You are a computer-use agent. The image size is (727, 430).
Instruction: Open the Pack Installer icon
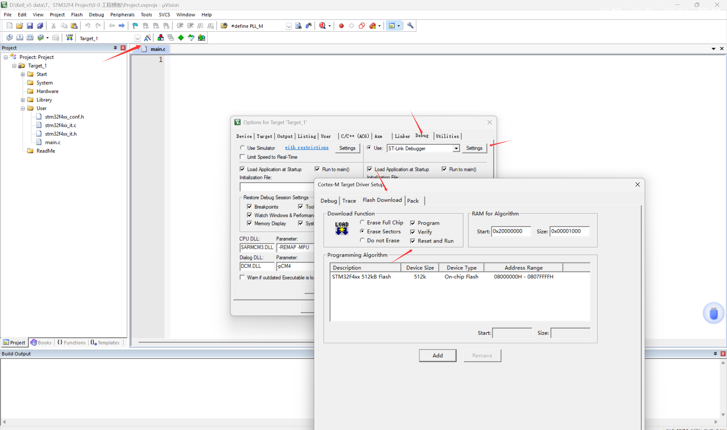click(201, 38)
